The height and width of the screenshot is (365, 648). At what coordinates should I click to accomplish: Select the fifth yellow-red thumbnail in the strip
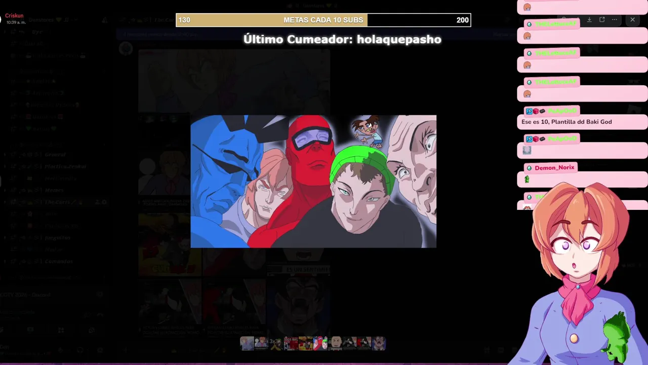tap(306, 343)
